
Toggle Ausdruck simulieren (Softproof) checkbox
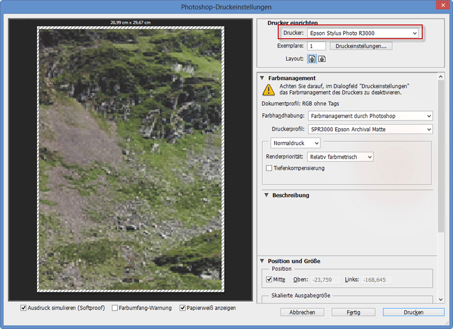(23, 308)
